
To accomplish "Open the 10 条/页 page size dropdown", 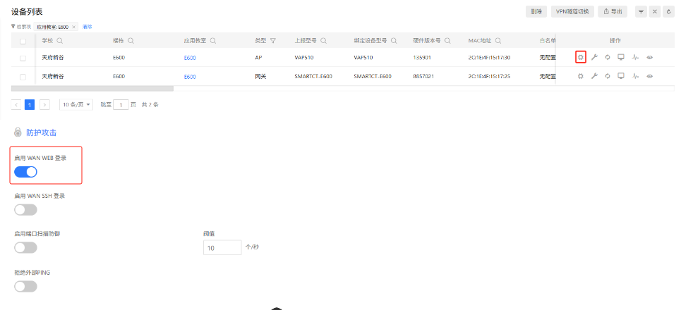I will pyautogui.click(x=76, y=104).
